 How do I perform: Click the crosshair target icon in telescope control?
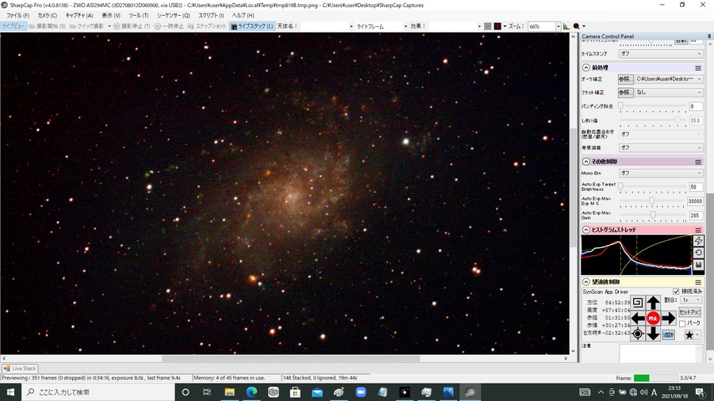tap(638, 334)
